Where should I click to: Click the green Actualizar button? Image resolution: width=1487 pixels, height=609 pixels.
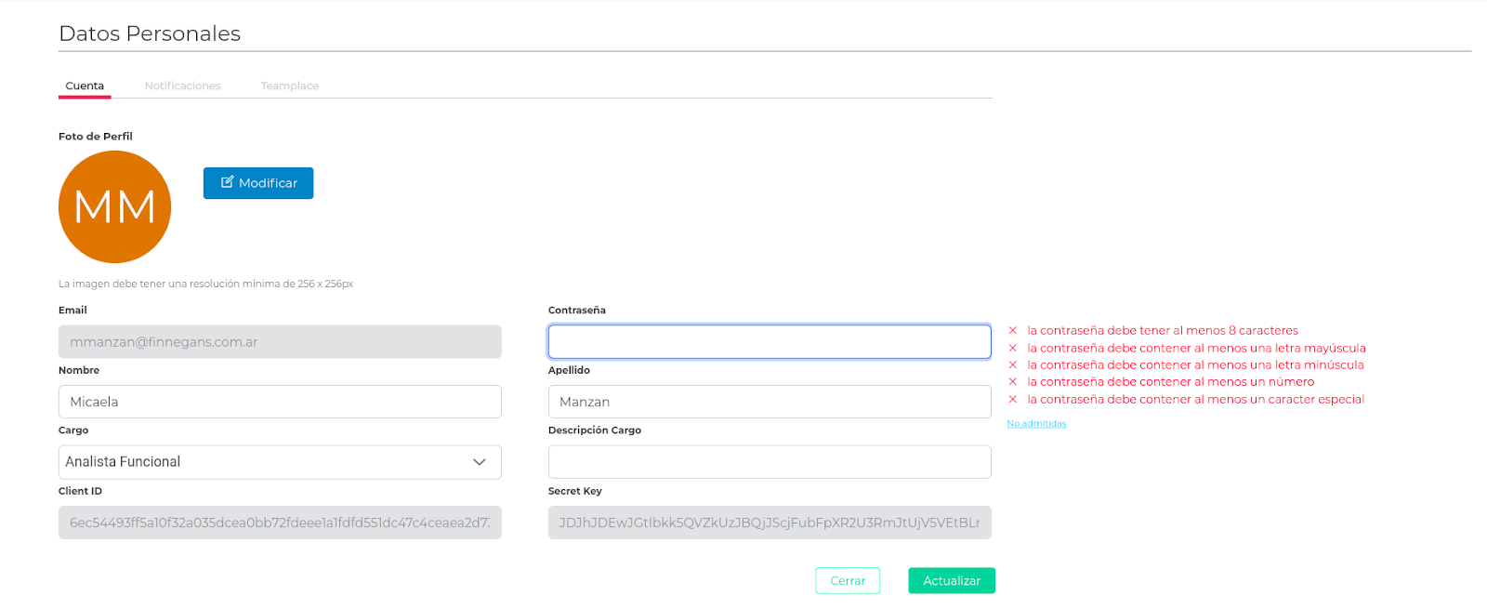tap(952, 580)
